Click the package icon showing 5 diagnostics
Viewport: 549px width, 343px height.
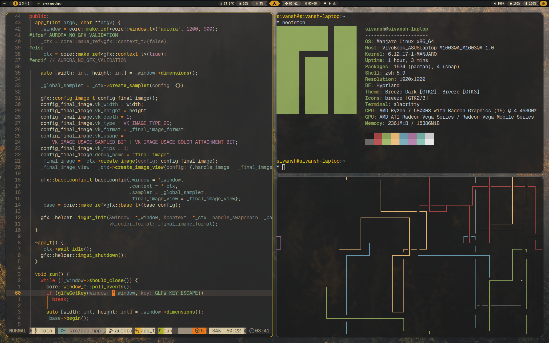(x=197, y=331)
